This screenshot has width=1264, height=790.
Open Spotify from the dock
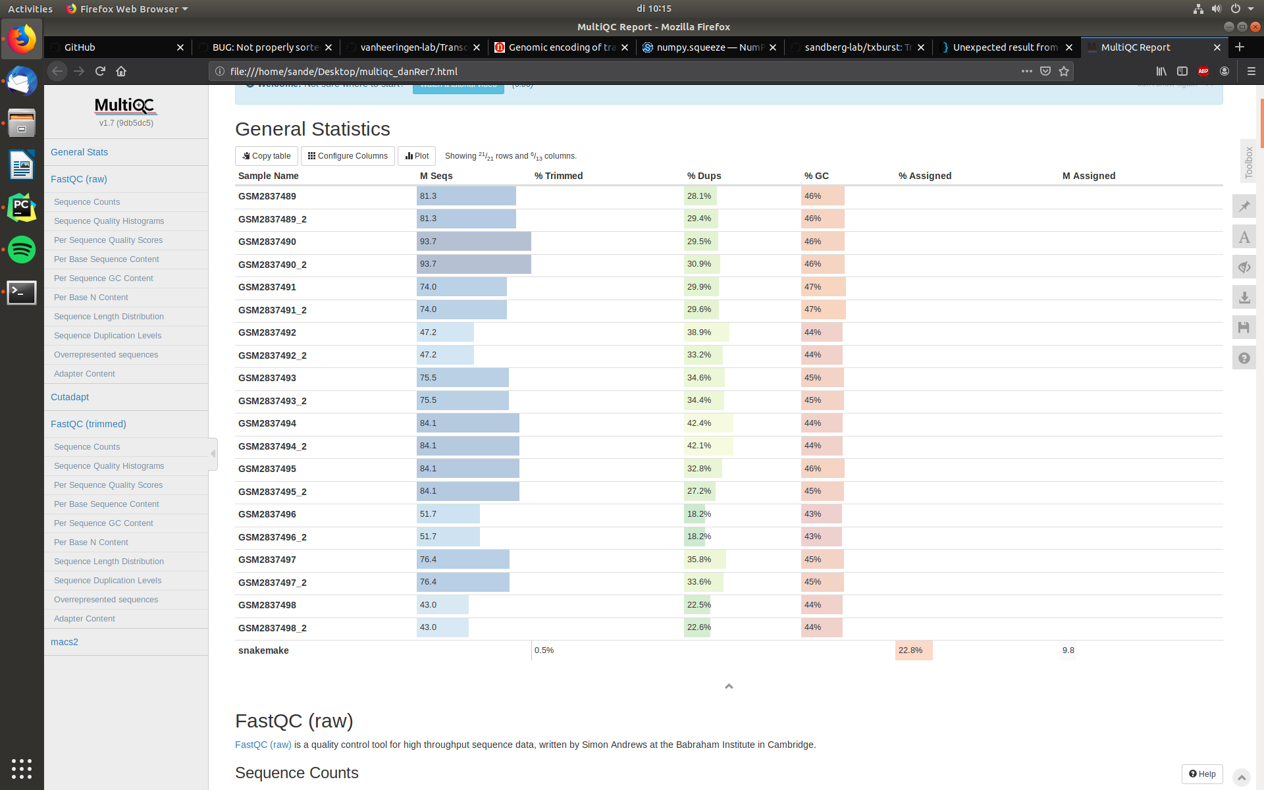[22, 250]
